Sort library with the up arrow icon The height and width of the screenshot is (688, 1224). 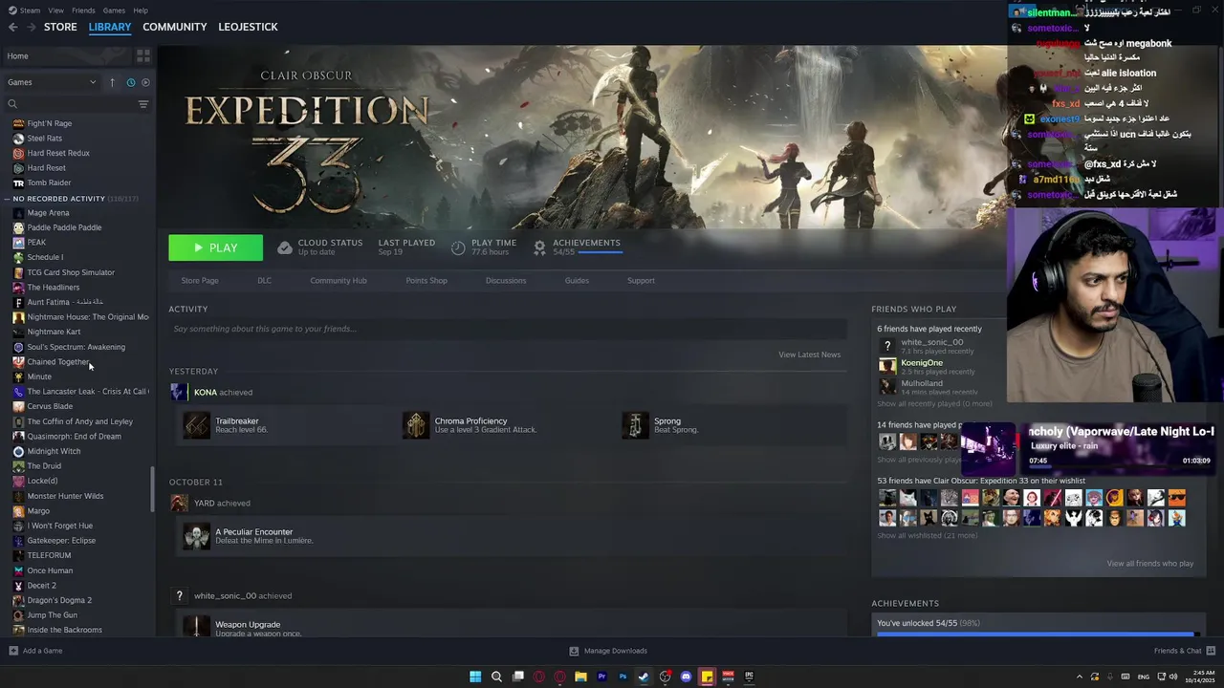click(x=112, y=82)
